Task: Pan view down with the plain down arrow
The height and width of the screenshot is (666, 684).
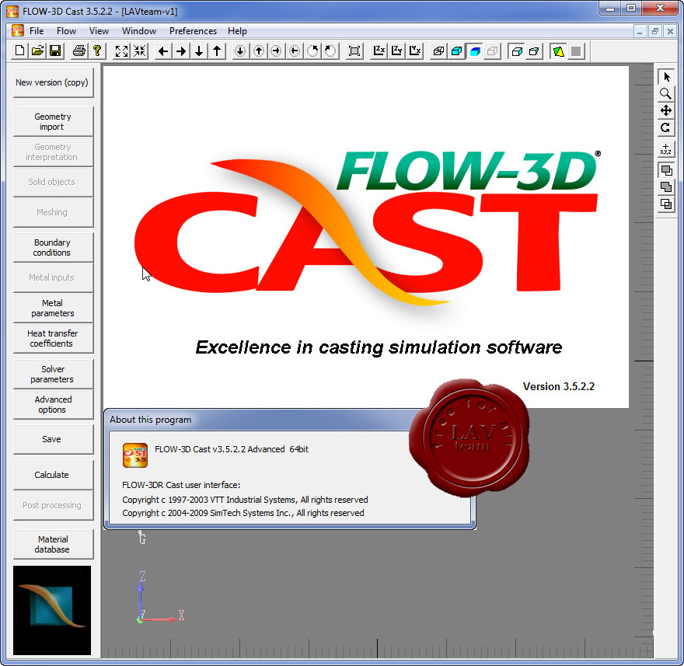Action: click(199, 51)
